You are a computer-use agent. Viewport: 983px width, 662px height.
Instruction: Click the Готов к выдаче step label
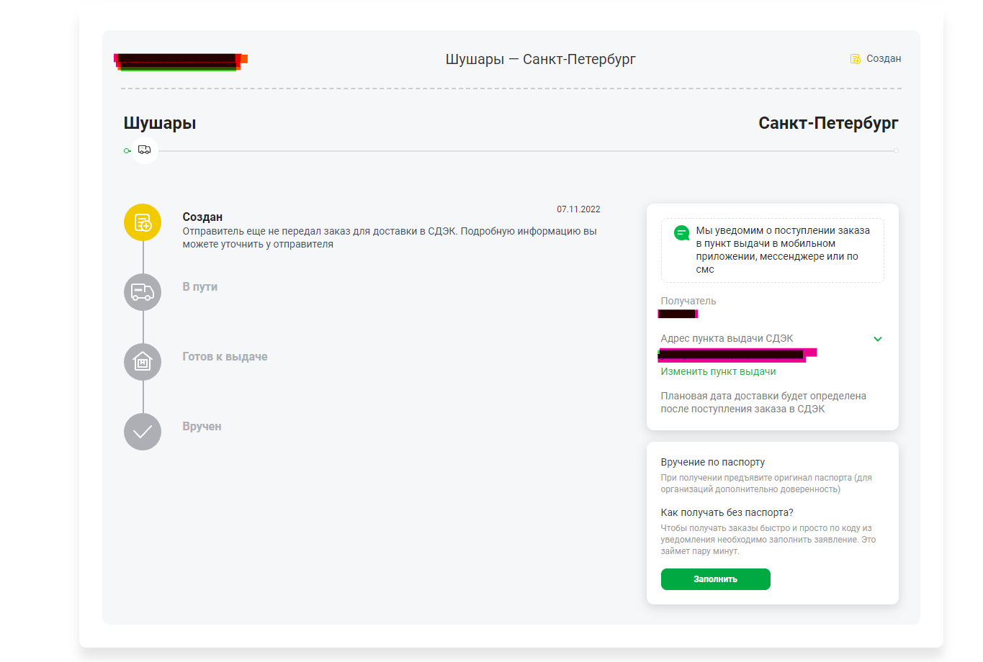225,356
